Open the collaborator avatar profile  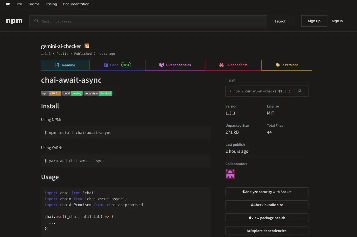click(230, 174)
